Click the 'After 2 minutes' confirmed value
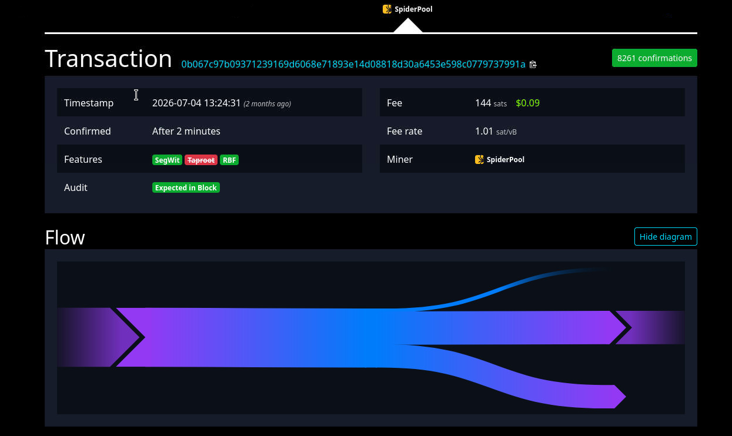This screenshot has height=436, width=732. click(186, 131)
